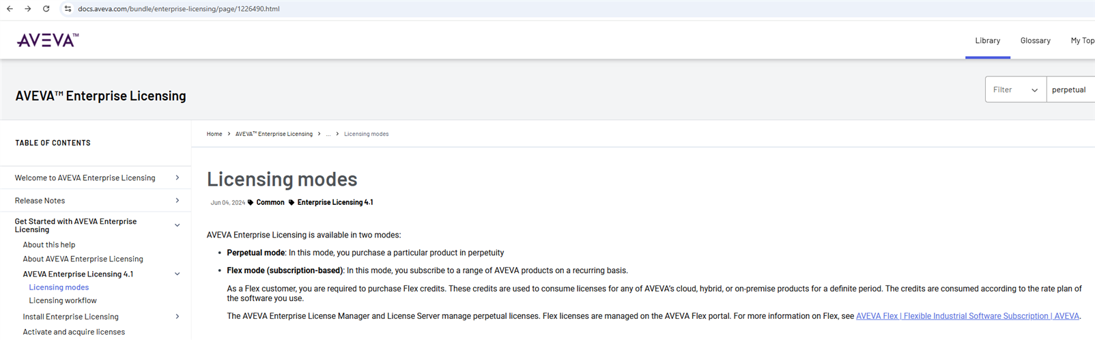This screenshot has width=1095, height=340.
Task: Expand Welcome to AVEVA Enterprise Licensing chevron
Action: tap(177, 178)
